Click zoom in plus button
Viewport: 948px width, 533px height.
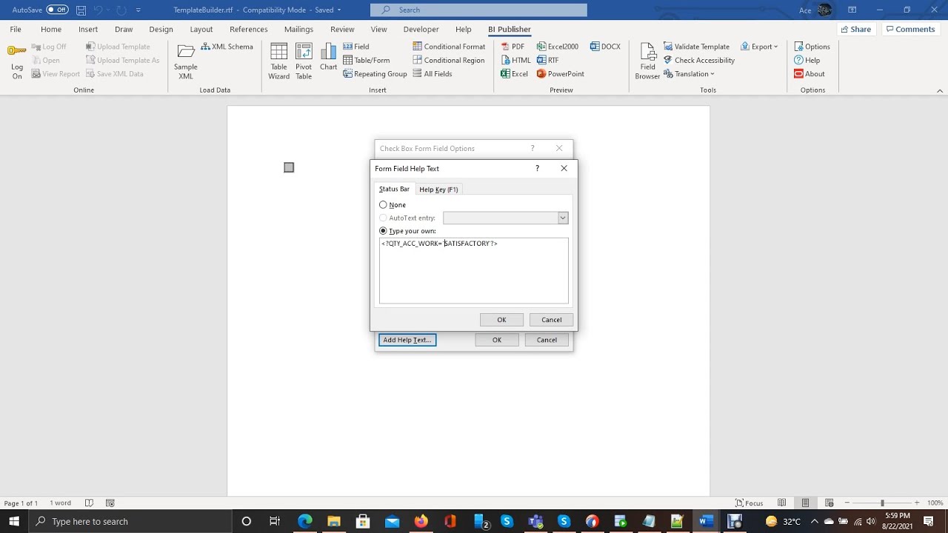tap(916, 503)
